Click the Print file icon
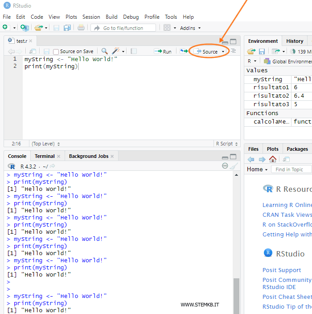The image size is (312, 314). pyautogui.click(x=81, y=28)
